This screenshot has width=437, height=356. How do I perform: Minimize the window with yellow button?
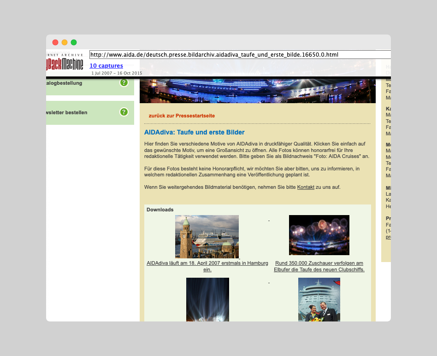point(65,42)
